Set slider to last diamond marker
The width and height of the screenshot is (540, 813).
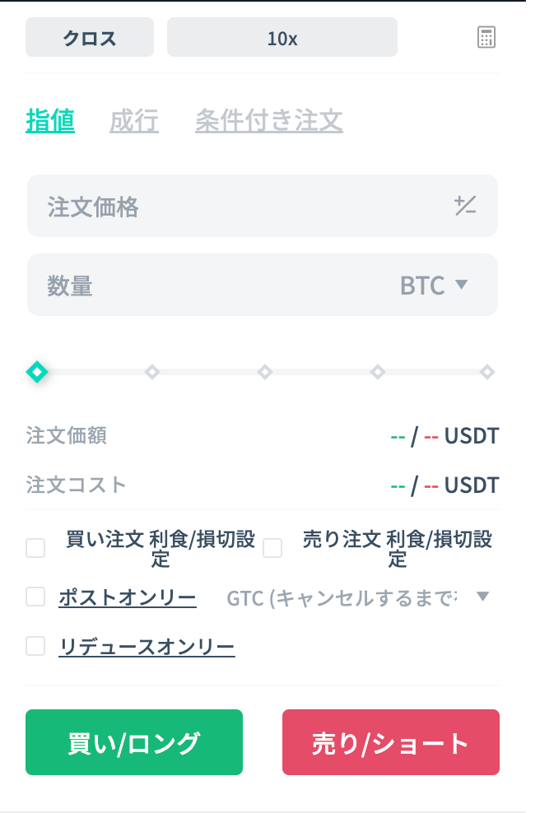point(487,372)
